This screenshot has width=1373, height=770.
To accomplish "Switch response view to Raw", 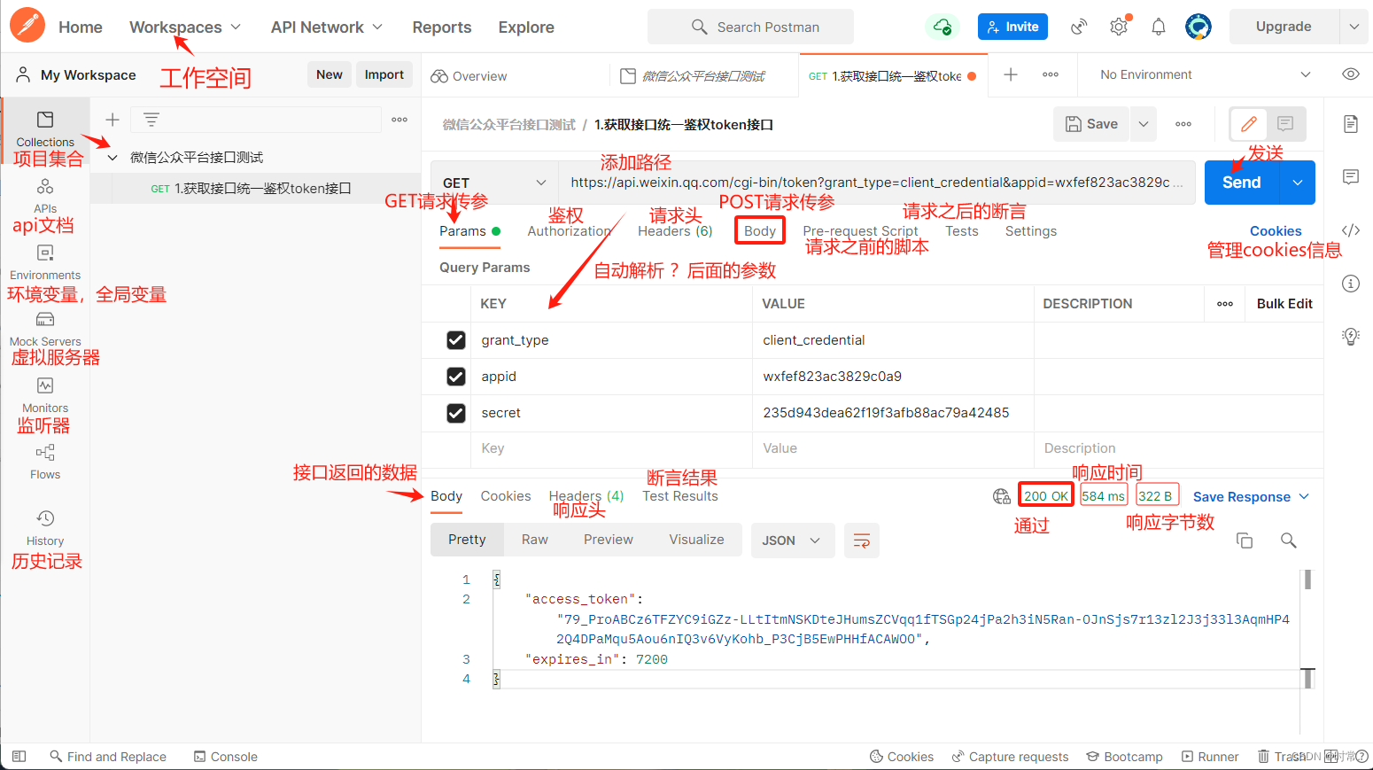I will [535, 540].
